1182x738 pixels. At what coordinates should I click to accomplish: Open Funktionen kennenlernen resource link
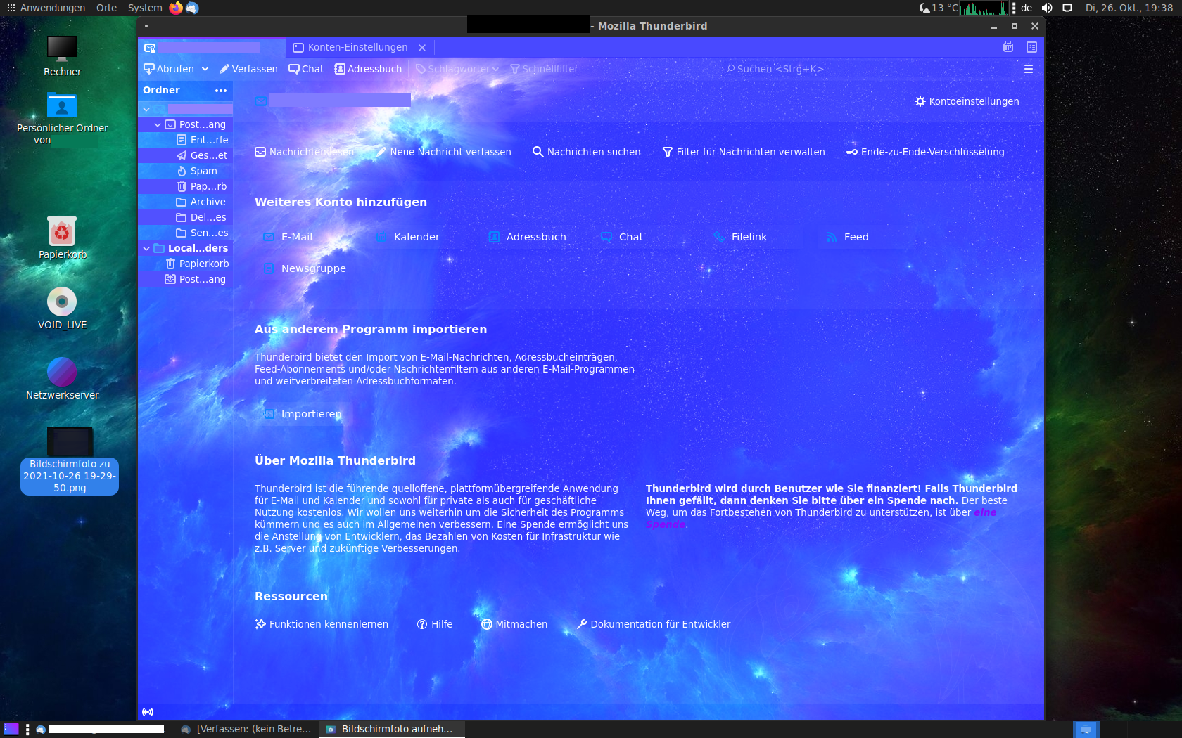pos(322,624)
